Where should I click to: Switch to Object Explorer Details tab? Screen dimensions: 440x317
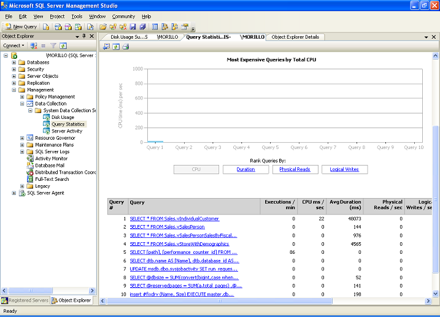pos(295,37)
